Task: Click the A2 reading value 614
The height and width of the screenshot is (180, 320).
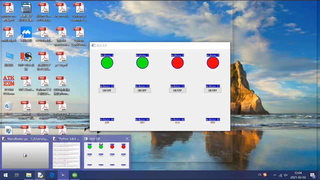Action: tap(177, 123)
